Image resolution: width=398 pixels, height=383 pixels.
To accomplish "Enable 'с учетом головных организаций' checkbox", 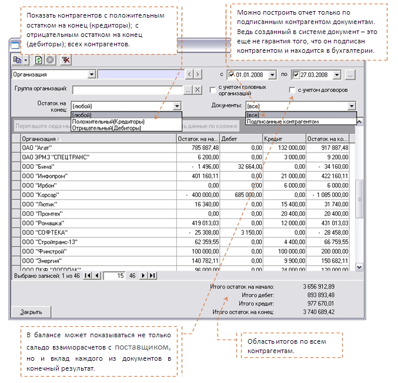I will 213,90.
